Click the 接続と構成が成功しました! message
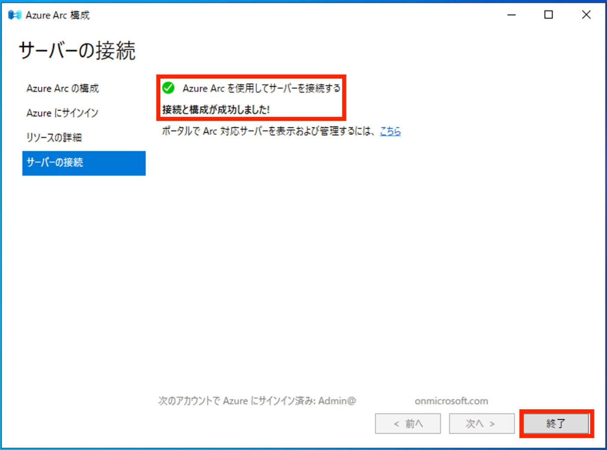The height and width of the screenshot is (450, 607). 216,110
